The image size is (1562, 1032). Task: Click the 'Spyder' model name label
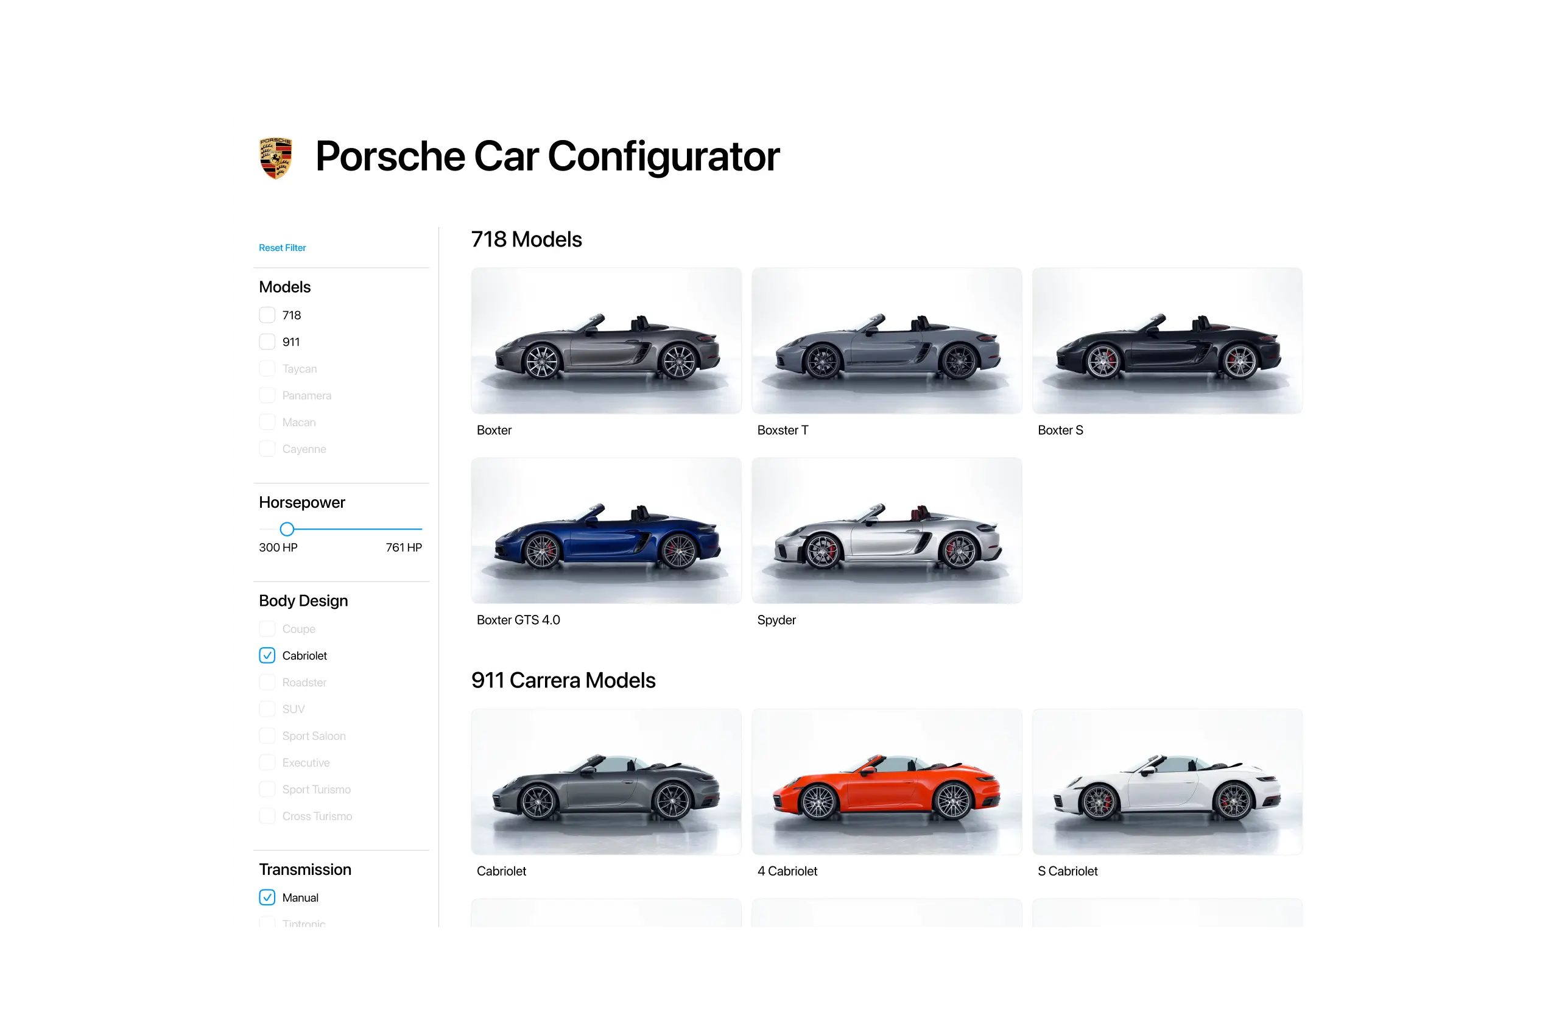click(776, 620)
